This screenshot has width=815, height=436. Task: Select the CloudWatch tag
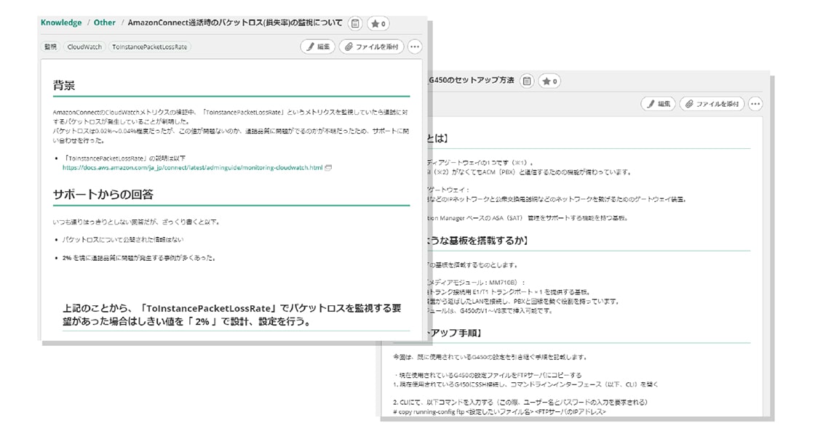pos(84,47)
